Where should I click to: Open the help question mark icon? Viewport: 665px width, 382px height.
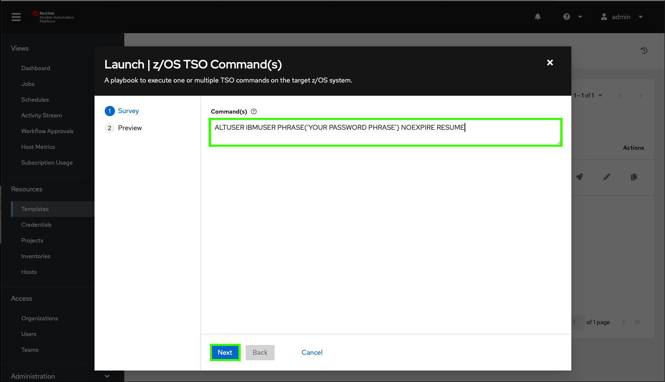566,17
